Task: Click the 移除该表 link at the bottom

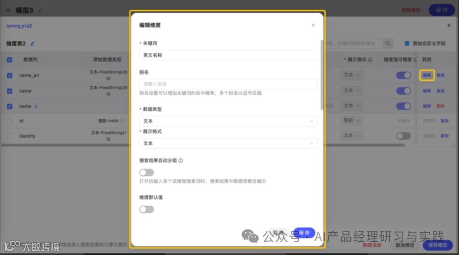Action: (x=372, y=245)
